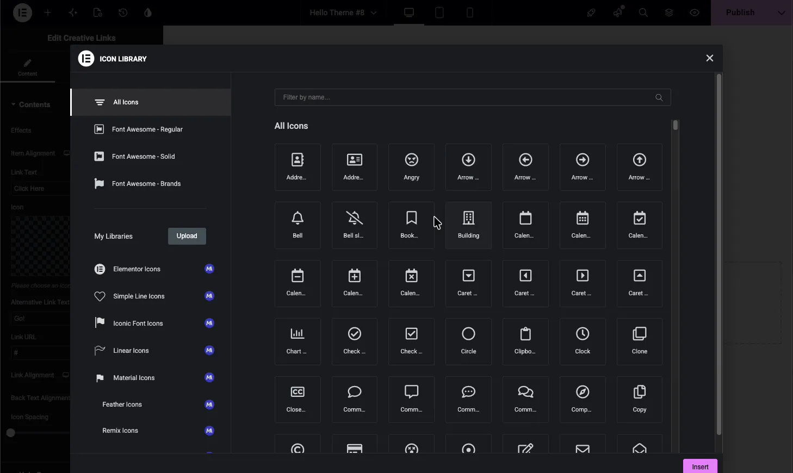This screenshot has width=793, height=473.
Task: Pick the Check square icon
Action: pyautogui.click(x=411, y=341)
